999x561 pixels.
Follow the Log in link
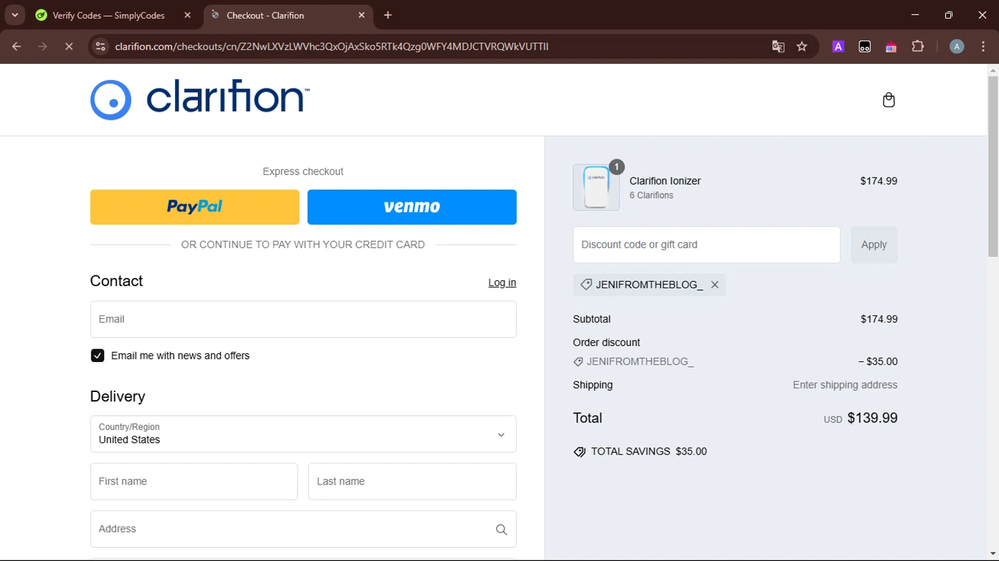(x=502, y=283)
